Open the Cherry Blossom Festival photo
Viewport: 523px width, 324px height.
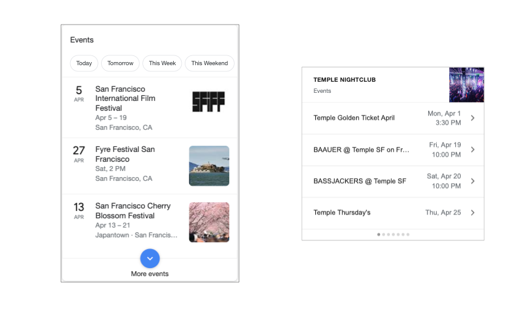tap(209, 222)
